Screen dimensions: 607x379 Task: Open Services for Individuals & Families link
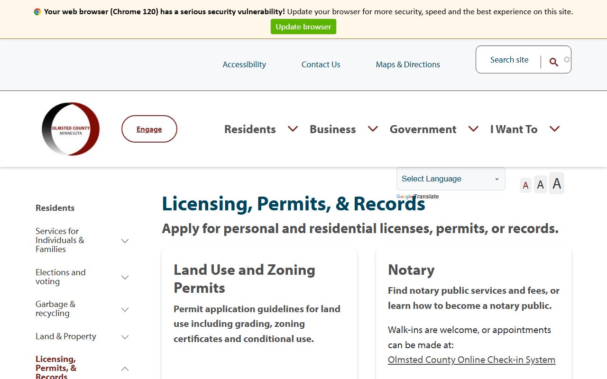click(x=60, y=240)
